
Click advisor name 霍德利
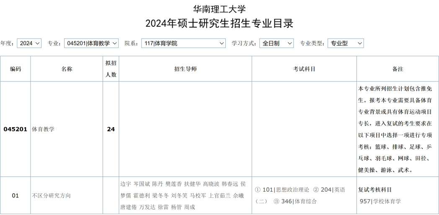142,196
